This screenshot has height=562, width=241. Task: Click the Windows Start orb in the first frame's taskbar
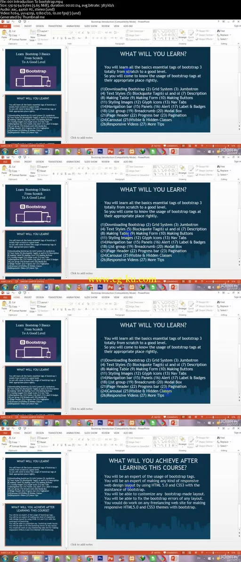pos(5,152)
